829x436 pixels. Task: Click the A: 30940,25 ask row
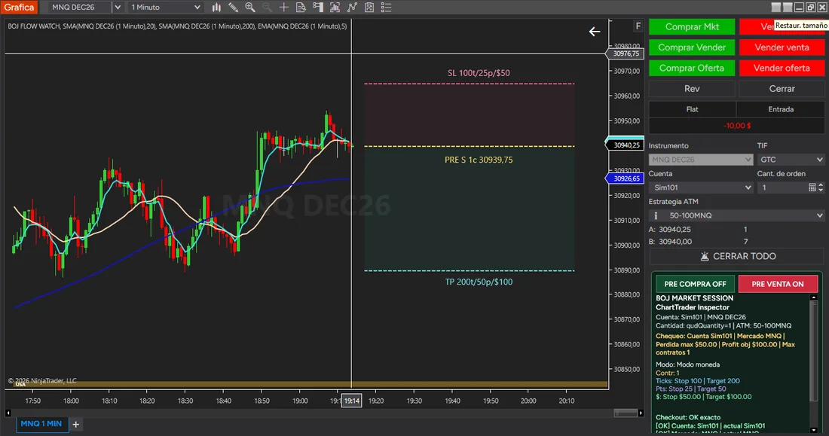point(698,230)
